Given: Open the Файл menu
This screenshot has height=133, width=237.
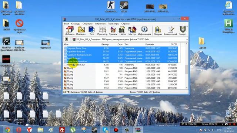Looking at the screenshot, I should [66, 24].
